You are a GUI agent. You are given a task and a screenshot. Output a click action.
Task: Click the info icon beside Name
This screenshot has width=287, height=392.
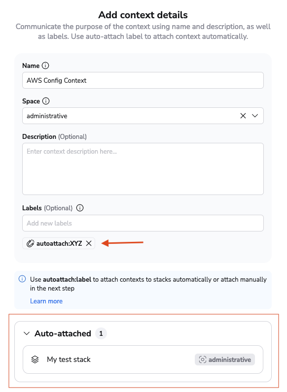(45, 65)
